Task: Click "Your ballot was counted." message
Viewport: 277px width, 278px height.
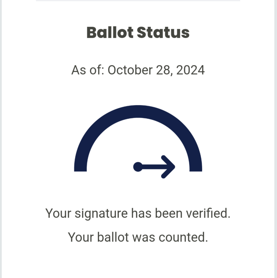Action: [x=138, y=237]
